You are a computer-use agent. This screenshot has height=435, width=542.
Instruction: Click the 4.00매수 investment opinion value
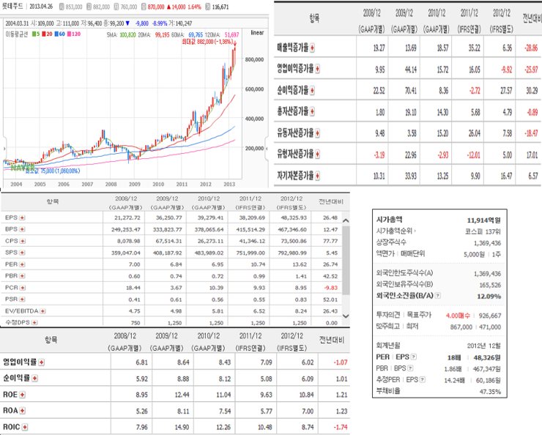pos(458,316)
